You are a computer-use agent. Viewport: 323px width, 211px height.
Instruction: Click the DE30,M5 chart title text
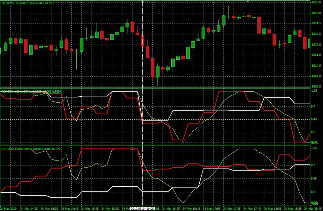(8, 3)
